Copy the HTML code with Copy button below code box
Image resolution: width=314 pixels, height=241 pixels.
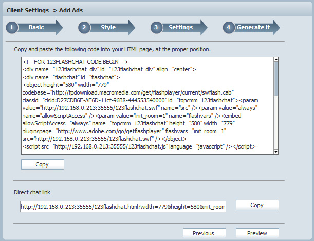43,164
